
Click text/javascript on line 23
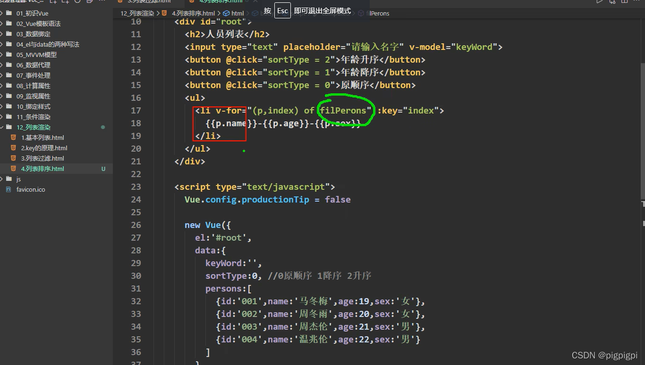pos(286,187)
